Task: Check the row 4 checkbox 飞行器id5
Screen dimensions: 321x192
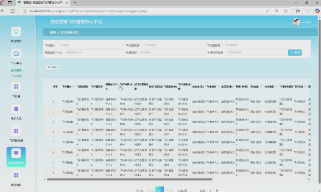Action: point(45,132)
